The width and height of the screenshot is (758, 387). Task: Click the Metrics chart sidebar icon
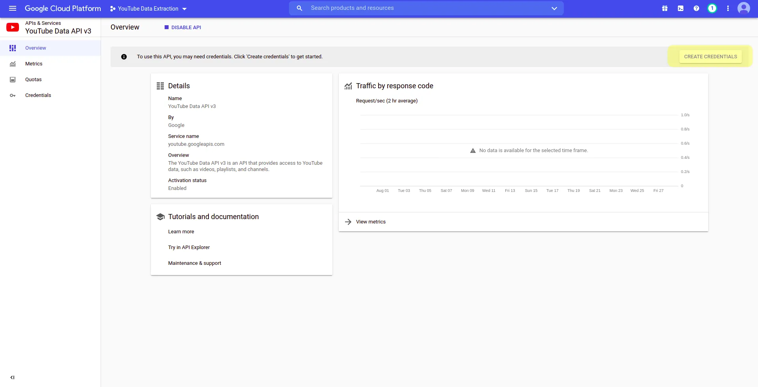(x=13, y=64)
